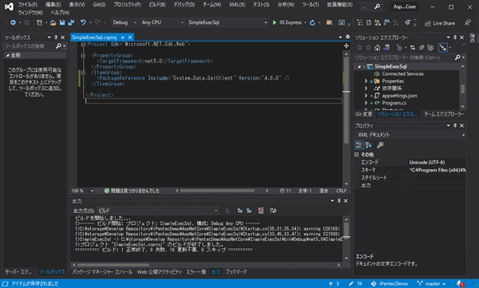Select Connected Services in Solution Explorer

point(402,73)
